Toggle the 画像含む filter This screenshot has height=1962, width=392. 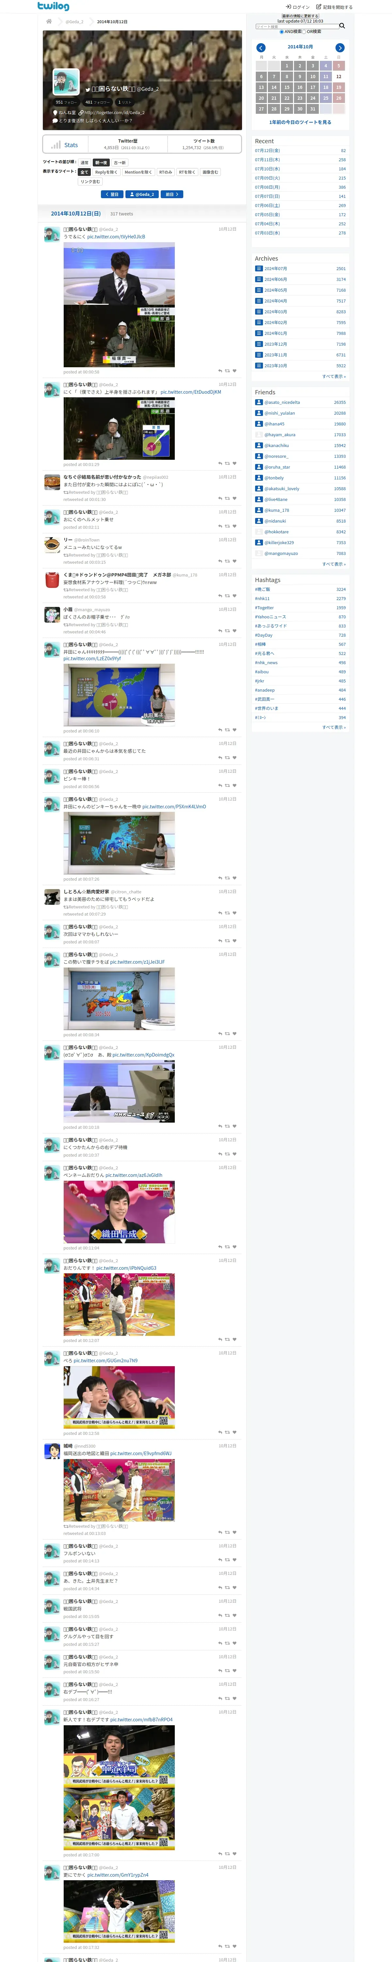pyautogui.click(x=210, y=172)
